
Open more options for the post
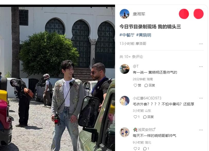click(201, 44)
